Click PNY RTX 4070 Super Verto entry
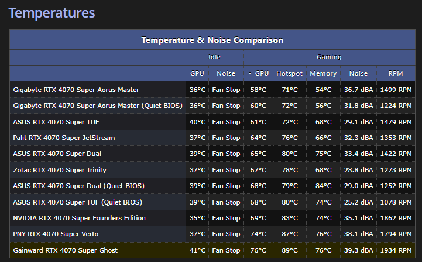Screen dimensions: 422x262 [55, 234]
